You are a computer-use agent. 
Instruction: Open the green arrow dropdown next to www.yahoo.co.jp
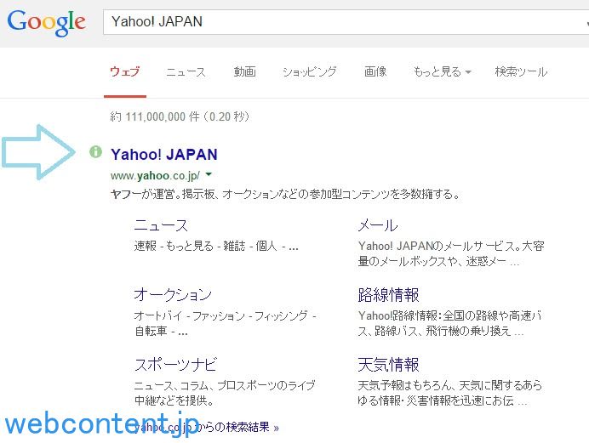pos(209,174)
